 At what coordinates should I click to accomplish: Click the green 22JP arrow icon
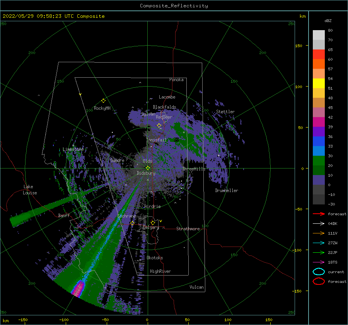(x=319, y=252)
